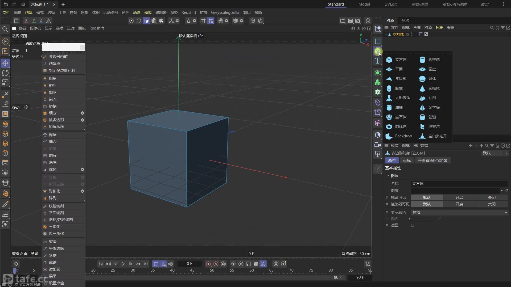Add the 人形素体 figure primitive
The width and height of the screenshot is (511, 287).
tap(398, 98)
